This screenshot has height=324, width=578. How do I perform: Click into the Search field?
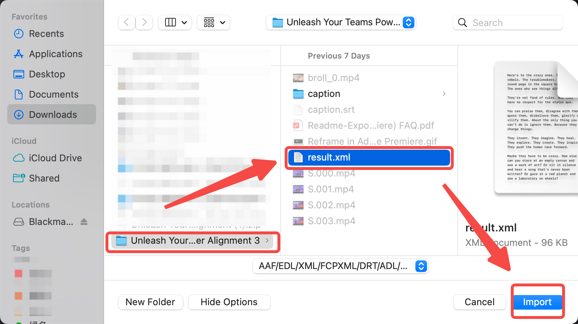coord(508,22)
